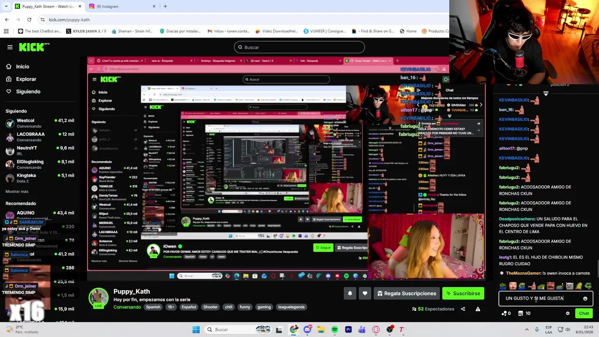Open the Kingteka channel
This screenshot has width=599, height=337.
click(x=40, y=178)
